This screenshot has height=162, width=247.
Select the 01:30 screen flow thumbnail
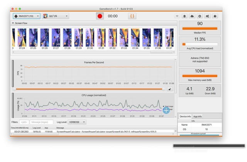(90, 38)
